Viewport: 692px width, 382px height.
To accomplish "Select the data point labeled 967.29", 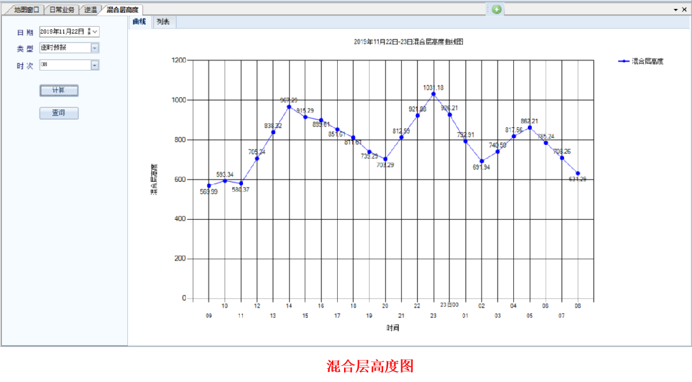I will coord(289,107).
